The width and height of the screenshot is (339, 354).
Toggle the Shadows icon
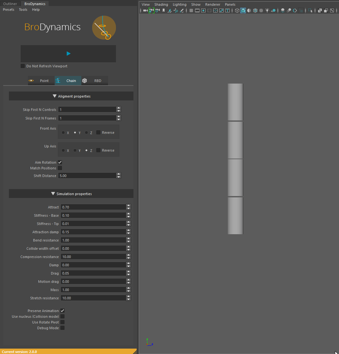[273, 10]
